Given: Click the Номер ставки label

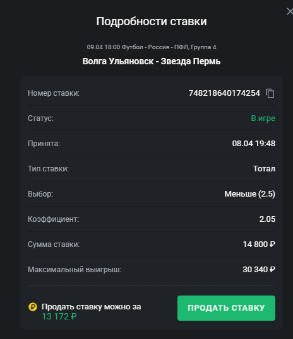Looking at the screenshot, I should pos(54,93).
